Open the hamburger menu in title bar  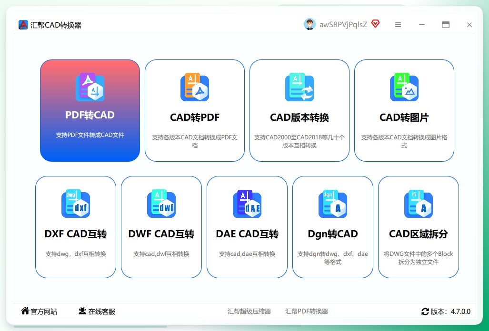[398, 25]
